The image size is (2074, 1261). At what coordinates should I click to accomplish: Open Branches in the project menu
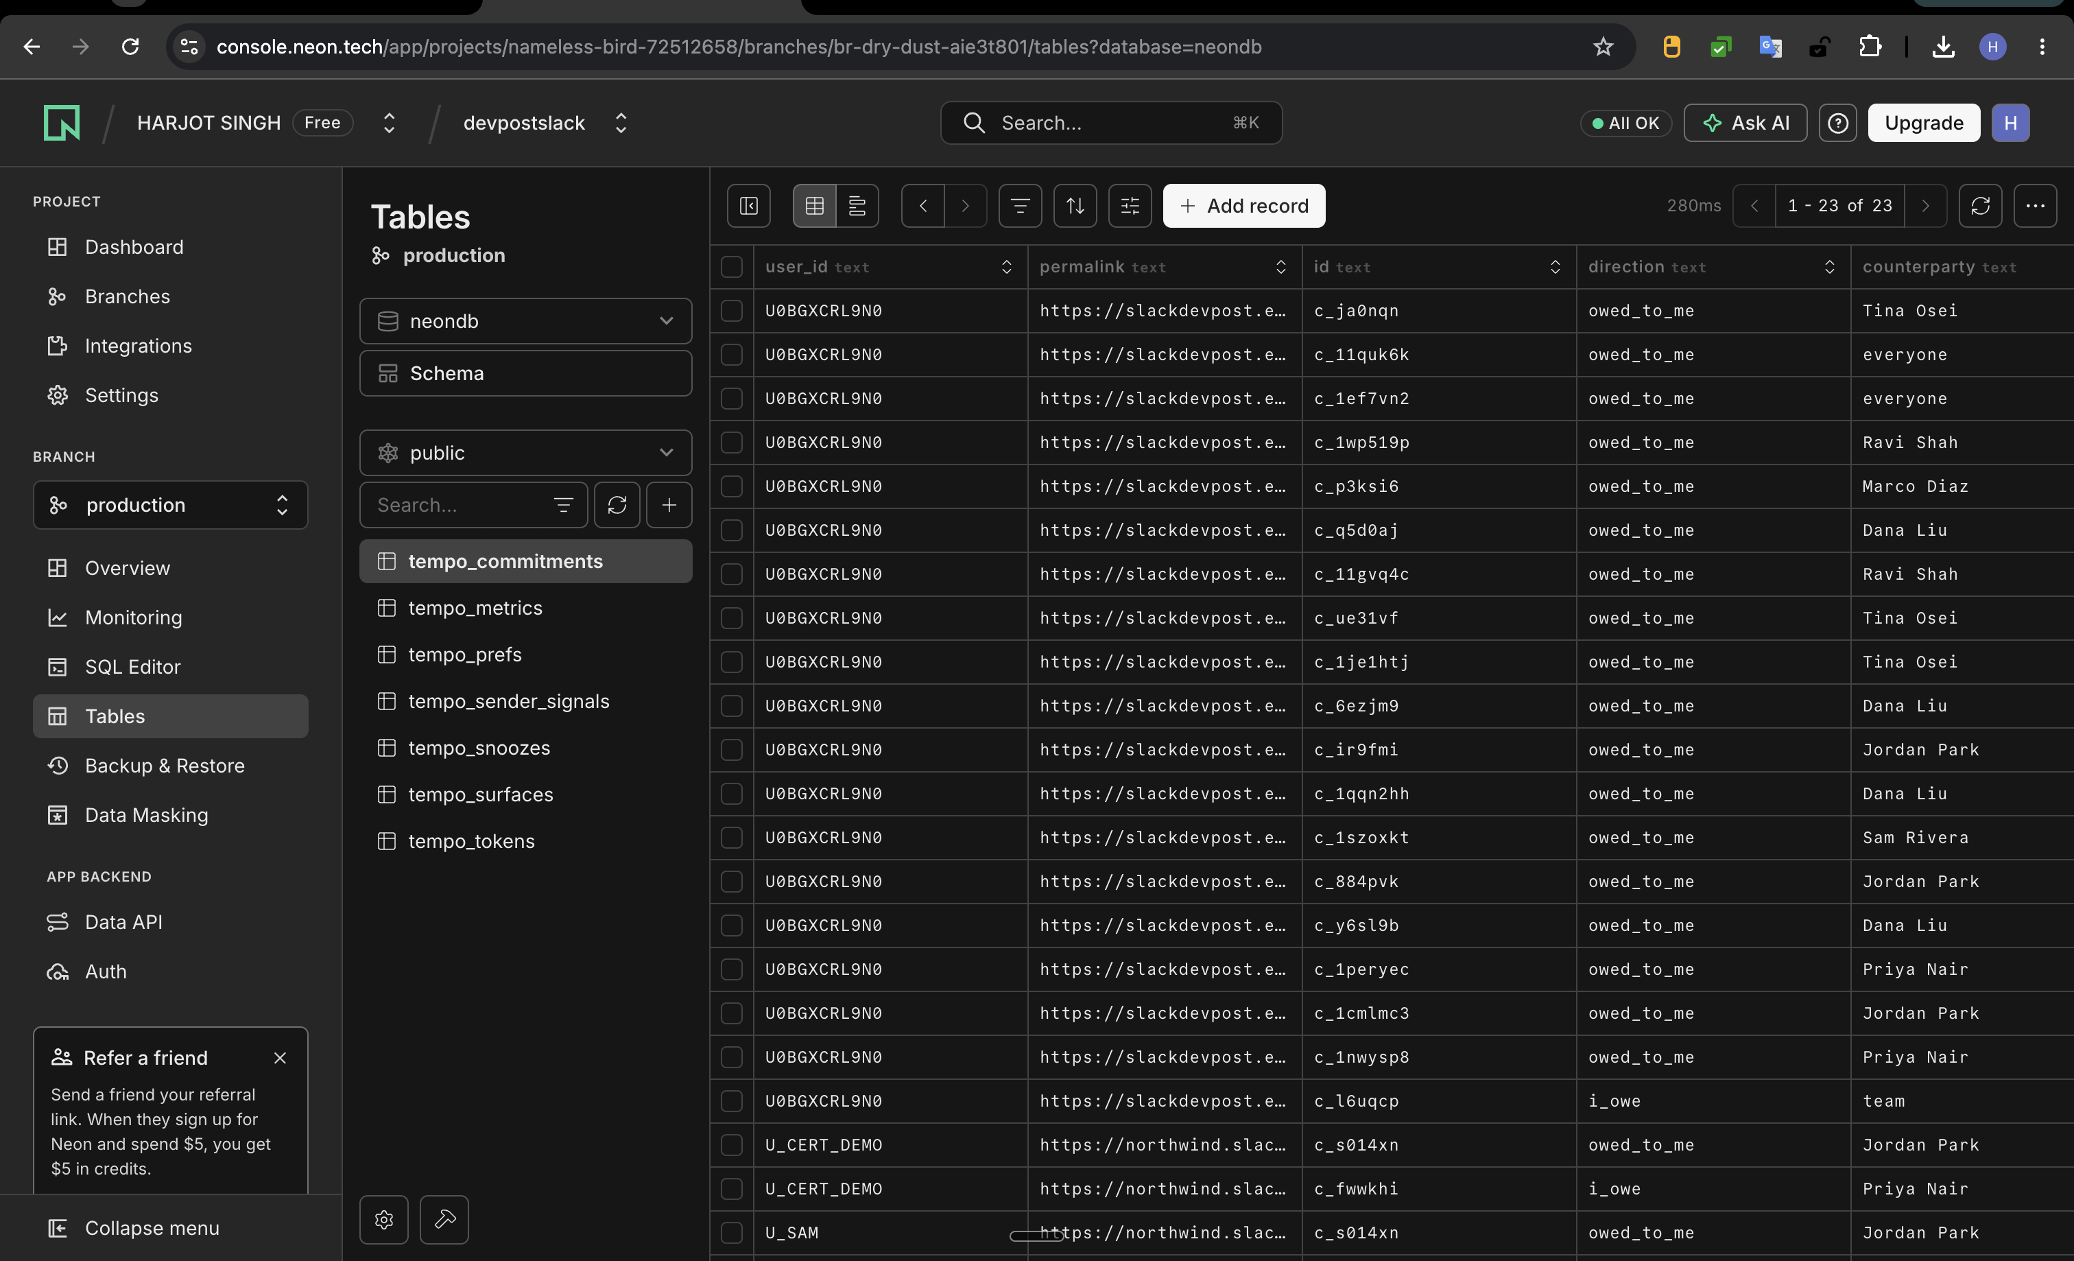point(170,296)
